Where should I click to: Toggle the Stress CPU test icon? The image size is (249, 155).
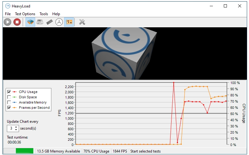click(30, 22)
